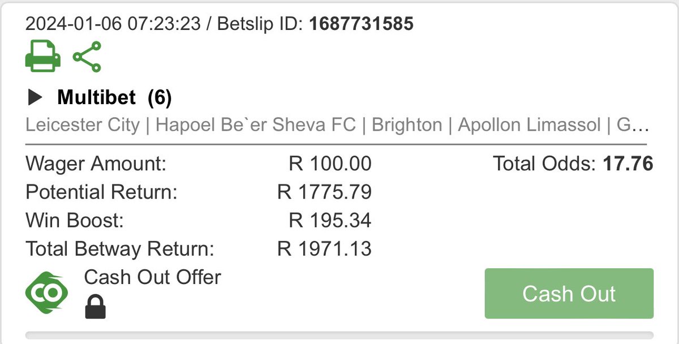This screenshot has width=679, height=344.
Task: Tap the green share icon
Action: click(87, 57)
